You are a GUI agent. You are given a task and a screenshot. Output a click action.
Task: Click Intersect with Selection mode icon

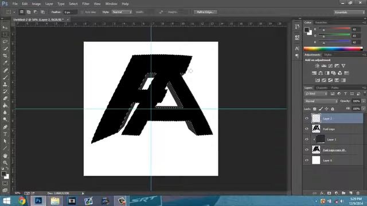(x=42, y=12)
